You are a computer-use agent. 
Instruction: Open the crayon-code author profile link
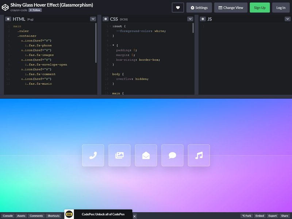(19, 10)
